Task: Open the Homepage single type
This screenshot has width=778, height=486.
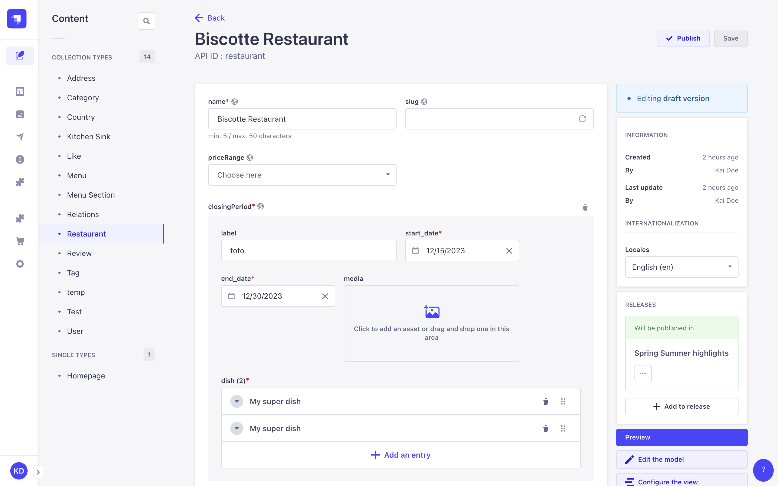Action: pos(85,375)
